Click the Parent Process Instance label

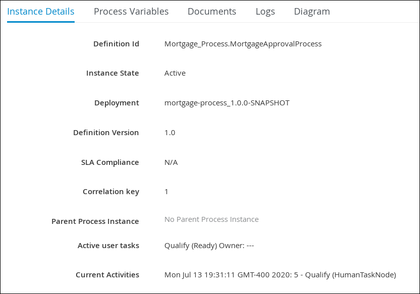[x=95, y=221]
